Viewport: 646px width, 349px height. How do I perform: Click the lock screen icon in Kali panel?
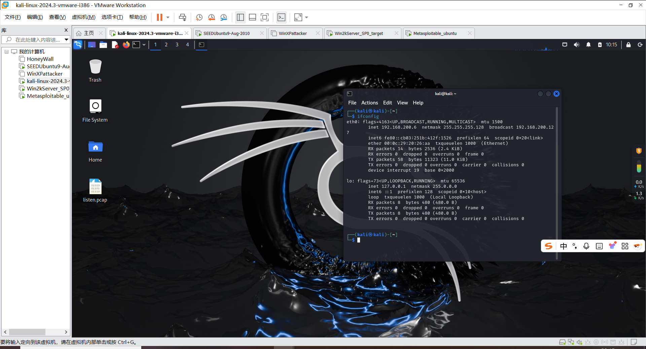tap(628, 45)
